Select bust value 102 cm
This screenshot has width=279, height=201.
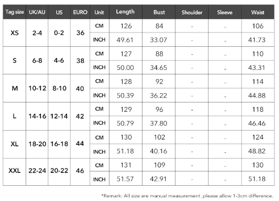click(x=159, y=137)
